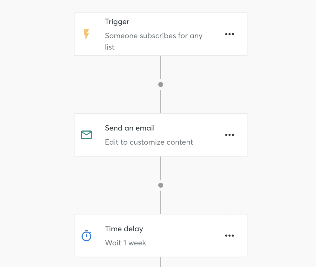Click the stopwatch icon on Time delay

point(86,236)
